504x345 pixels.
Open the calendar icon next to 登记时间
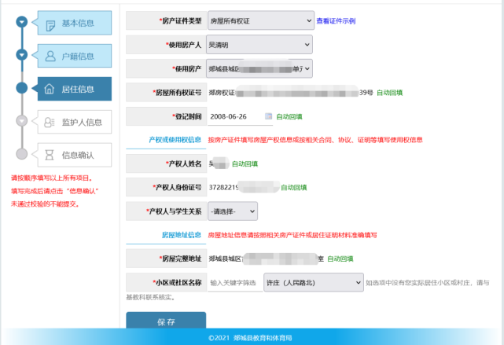pyautogui.click(x=268, y=116)
